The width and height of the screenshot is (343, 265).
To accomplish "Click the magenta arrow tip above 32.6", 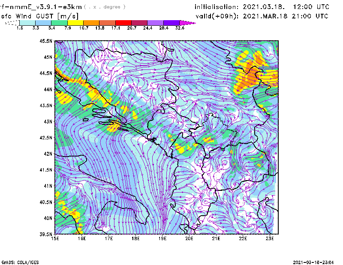I will click(x=188, y=23).
